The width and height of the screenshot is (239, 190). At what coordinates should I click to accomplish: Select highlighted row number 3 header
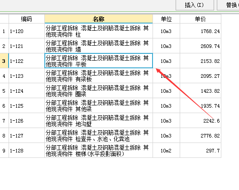(x=4, y=61)
